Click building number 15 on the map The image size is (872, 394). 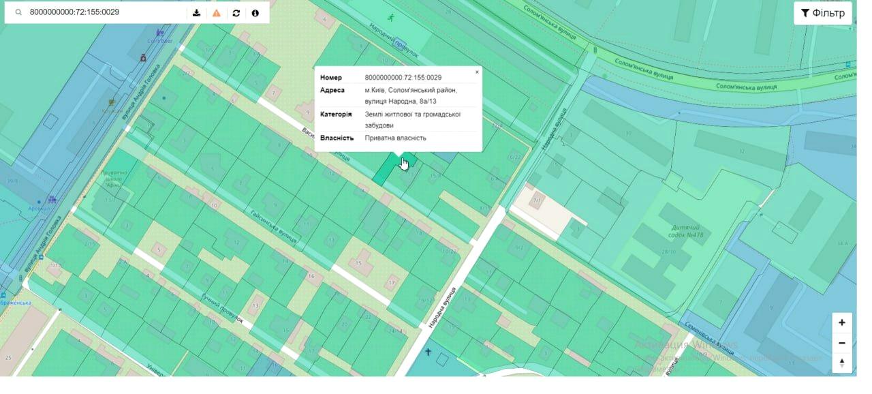coord(358,263)
